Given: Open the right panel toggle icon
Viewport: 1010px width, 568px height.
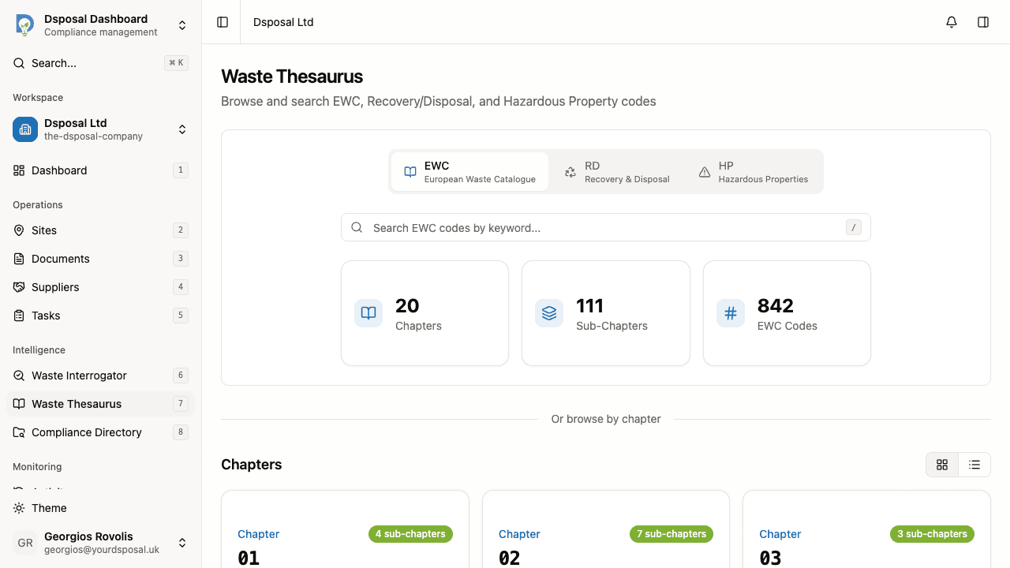Looking at the screenshot, I should click(983, 22).
